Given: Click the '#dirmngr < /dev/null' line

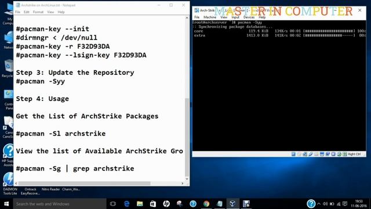Looking at the screenshot, I should pos(57,38).
